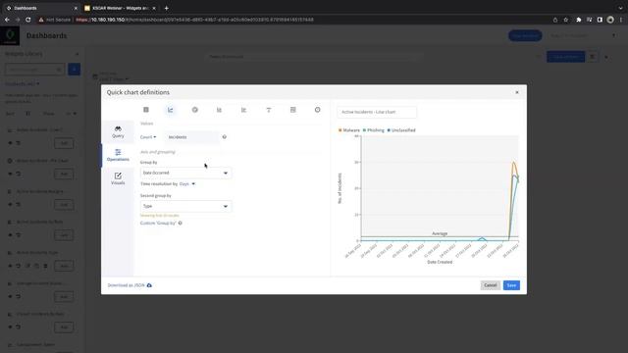Switch to the XSOAR Webinar browser tab
The width and height of the screenshot is (628, 353).
(120, 8)
